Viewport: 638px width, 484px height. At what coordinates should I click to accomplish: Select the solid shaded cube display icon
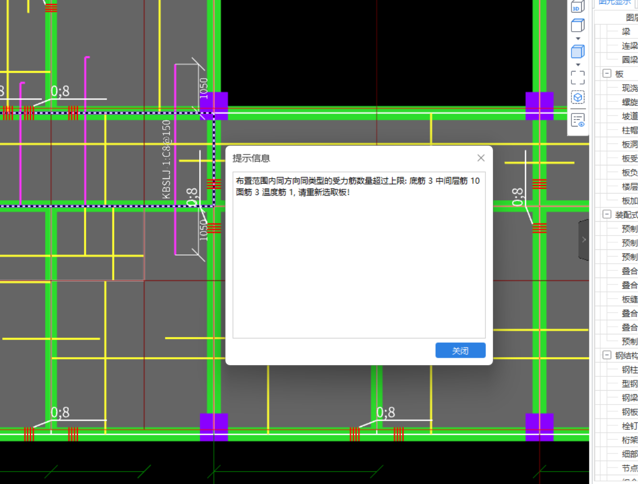(578, 51)
